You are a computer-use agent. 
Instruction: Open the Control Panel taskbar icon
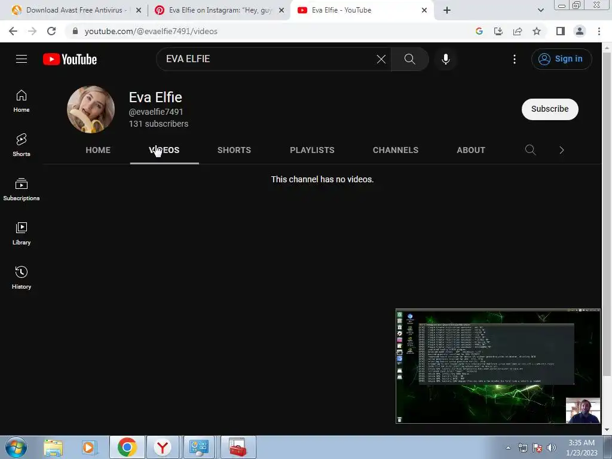199,447
